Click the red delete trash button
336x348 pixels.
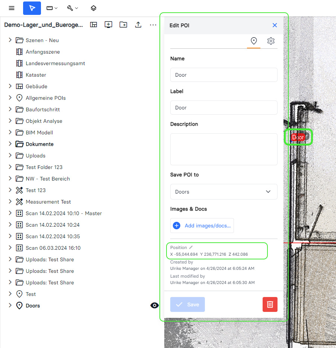270,304
